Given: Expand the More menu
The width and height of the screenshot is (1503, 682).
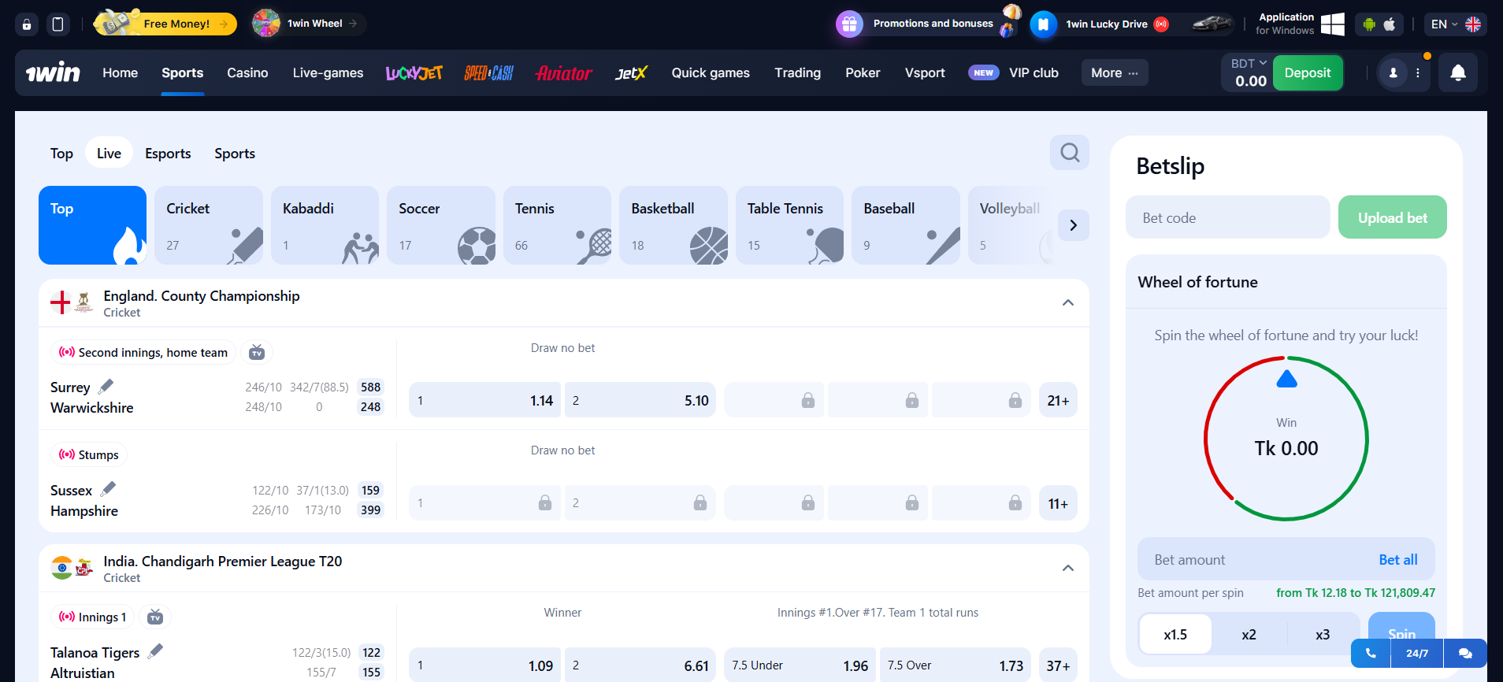Looking at the screenshot, I should tap(1115, 72).
